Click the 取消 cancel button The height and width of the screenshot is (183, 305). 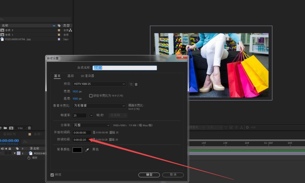173,175
